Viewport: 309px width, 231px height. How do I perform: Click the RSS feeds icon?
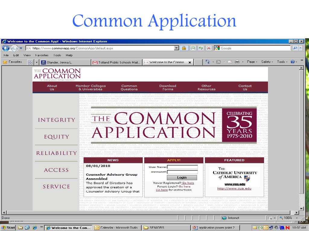click(x=218, y=62)
